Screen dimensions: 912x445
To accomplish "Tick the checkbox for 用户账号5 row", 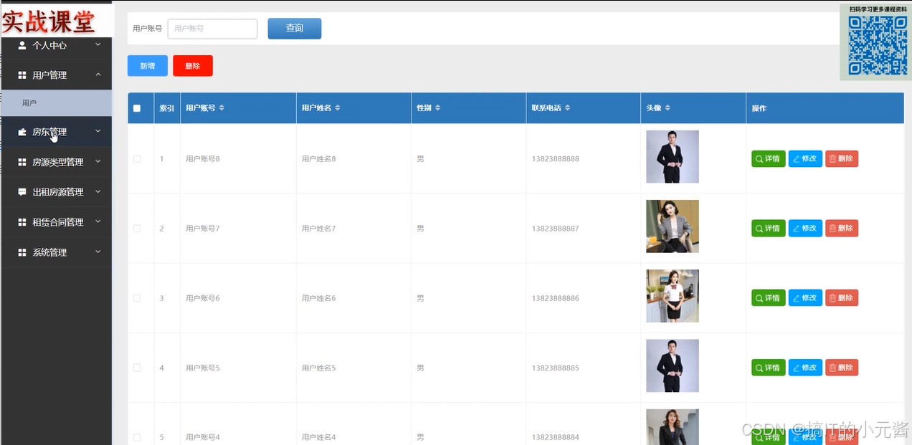I will (137, 368).
